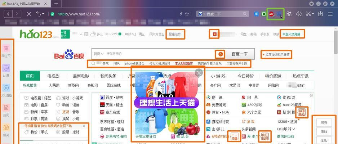Open the downloads icon in toolbar
Viewport: 338px width, 144px height.
coord(321,14)
